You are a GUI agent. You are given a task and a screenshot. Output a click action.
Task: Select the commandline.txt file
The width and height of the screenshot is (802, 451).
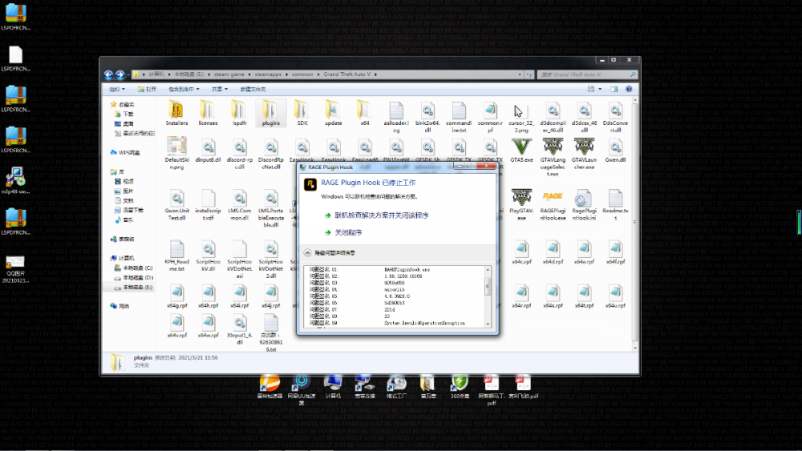click(459, 117)
